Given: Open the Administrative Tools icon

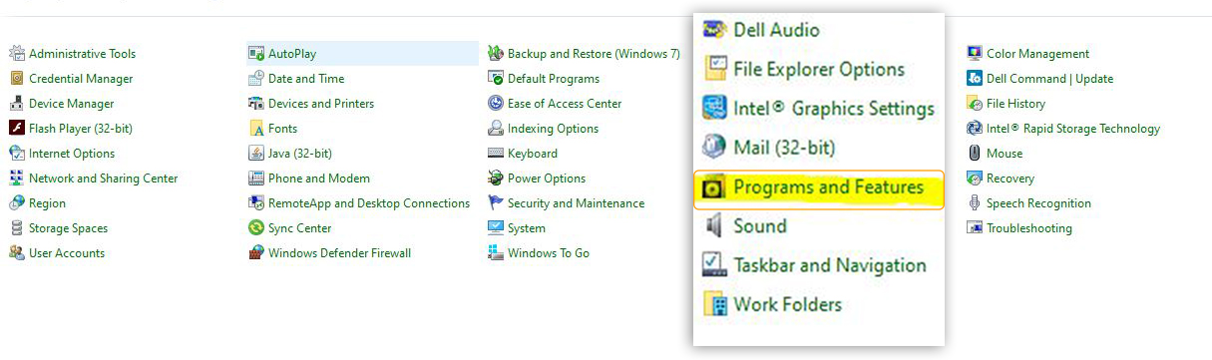Looking at the screenshot, I should click(17, 54).
